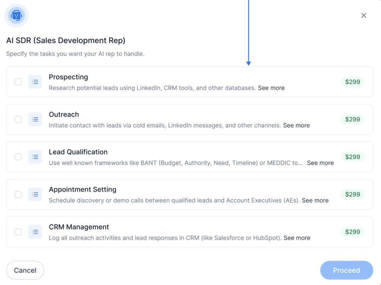Click the $299 price badge for Outreach
The image size is (381, 285).
click(353, 119)
